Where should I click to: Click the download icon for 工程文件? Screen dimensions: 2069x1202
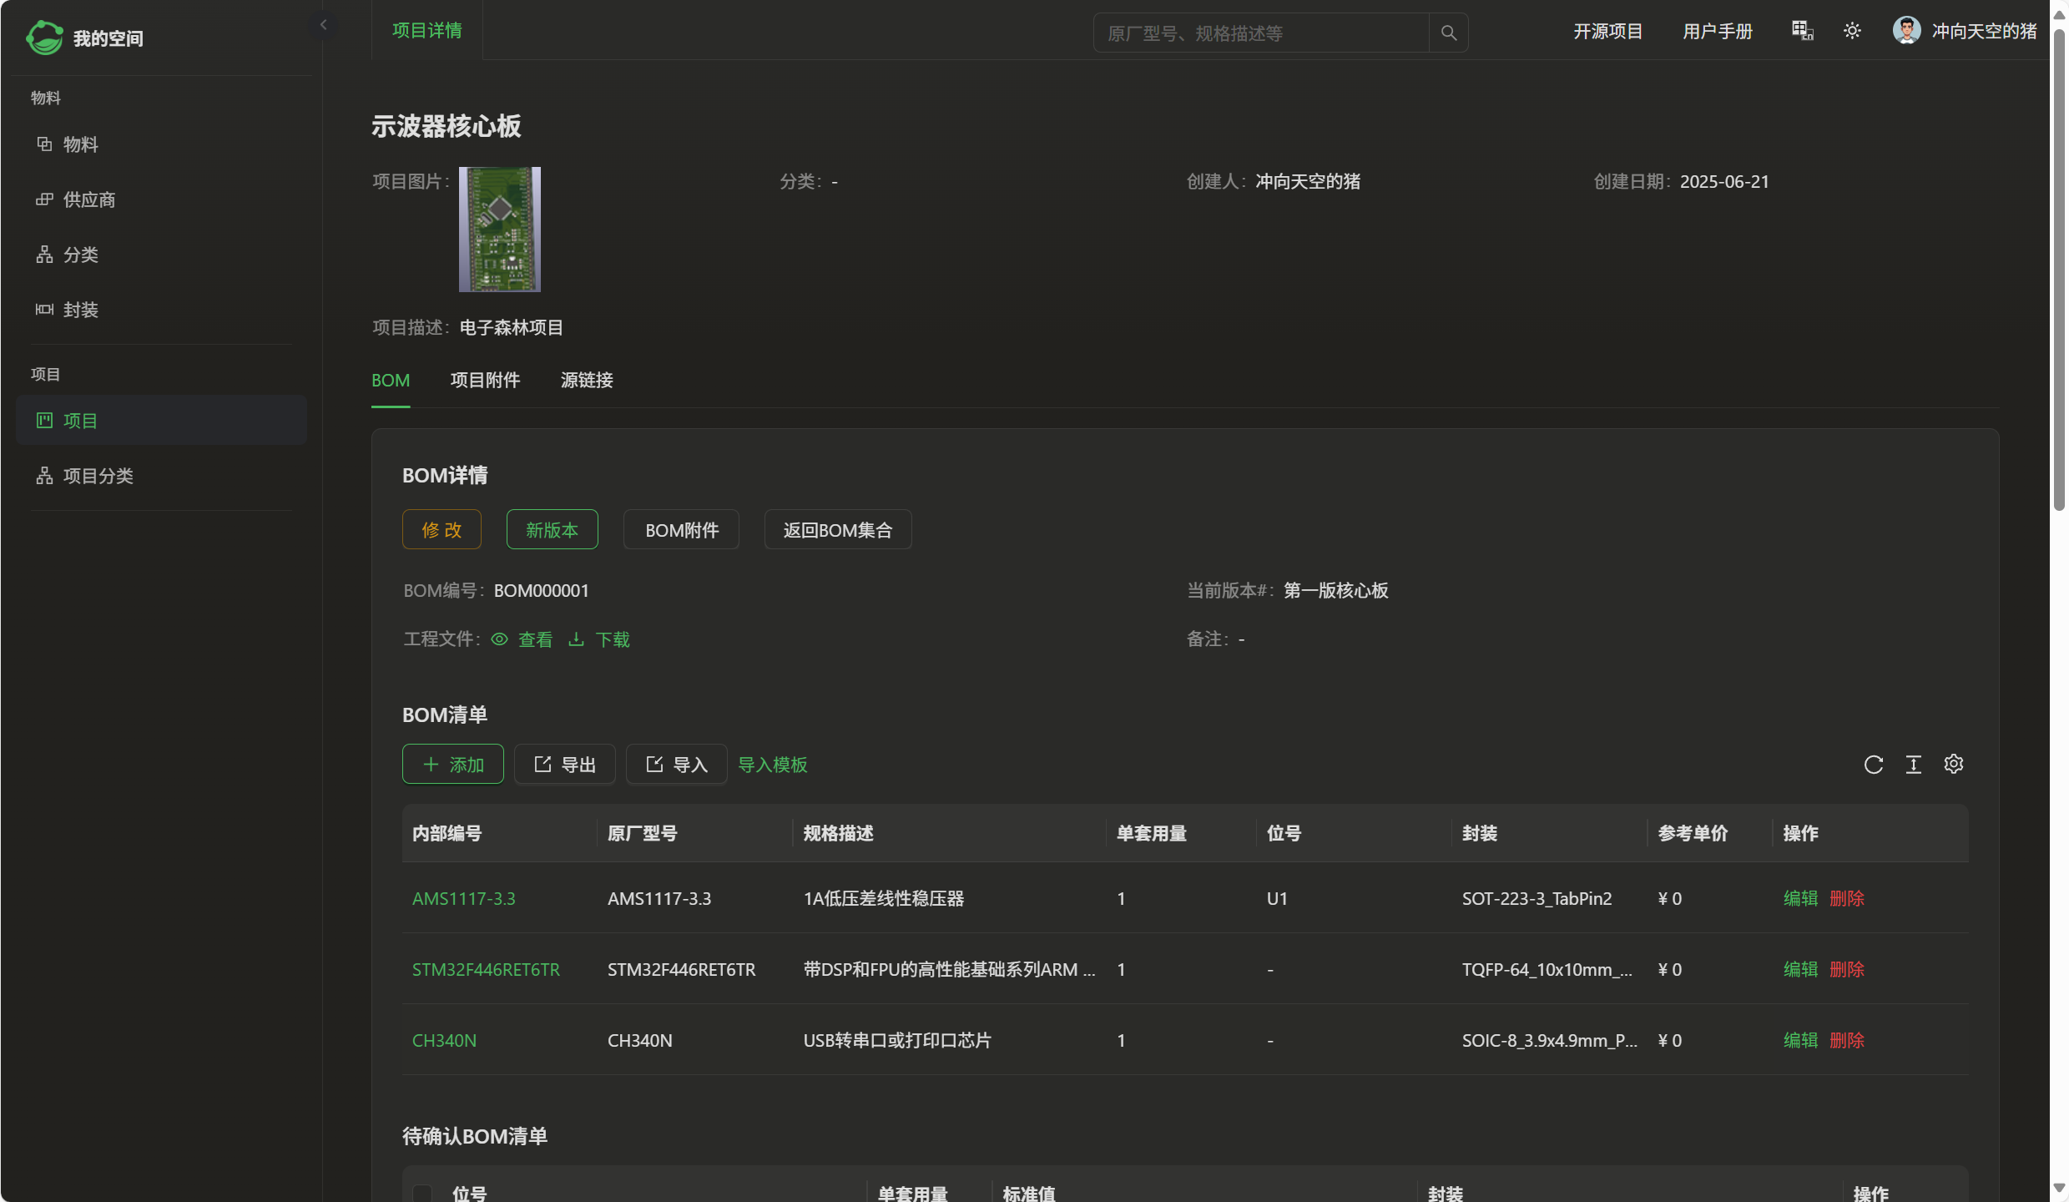point(576,639)
